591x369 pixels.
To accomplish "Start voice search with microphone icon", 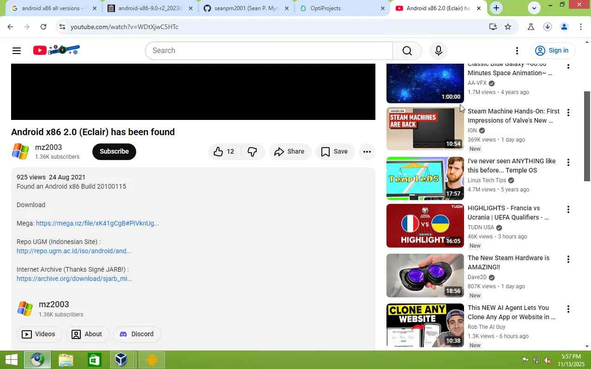I will click(x=439, y=51).
